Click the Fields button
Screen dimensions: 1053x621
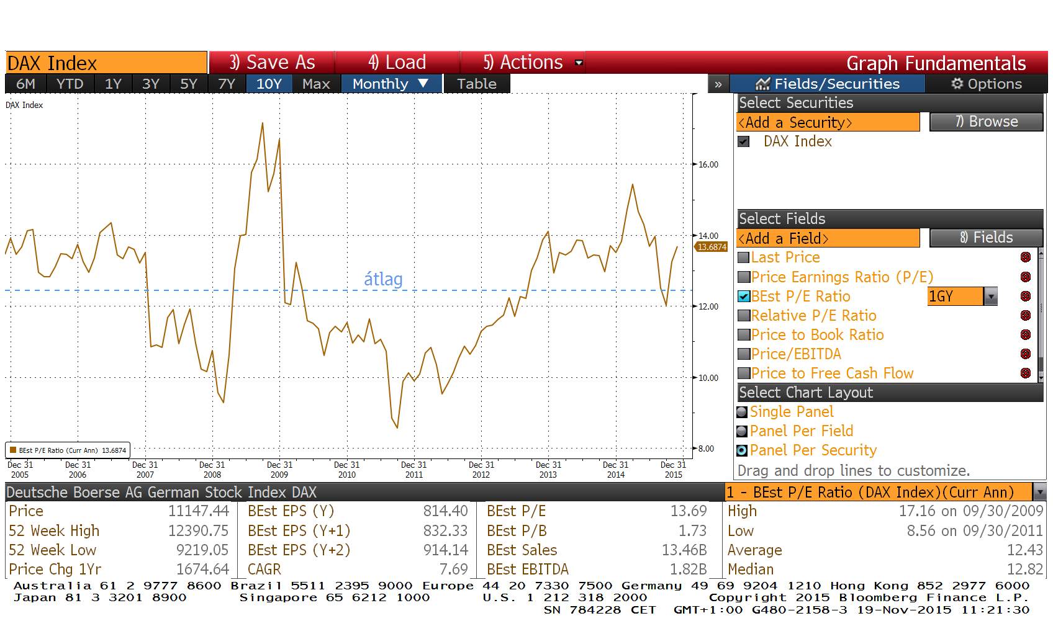986,238
